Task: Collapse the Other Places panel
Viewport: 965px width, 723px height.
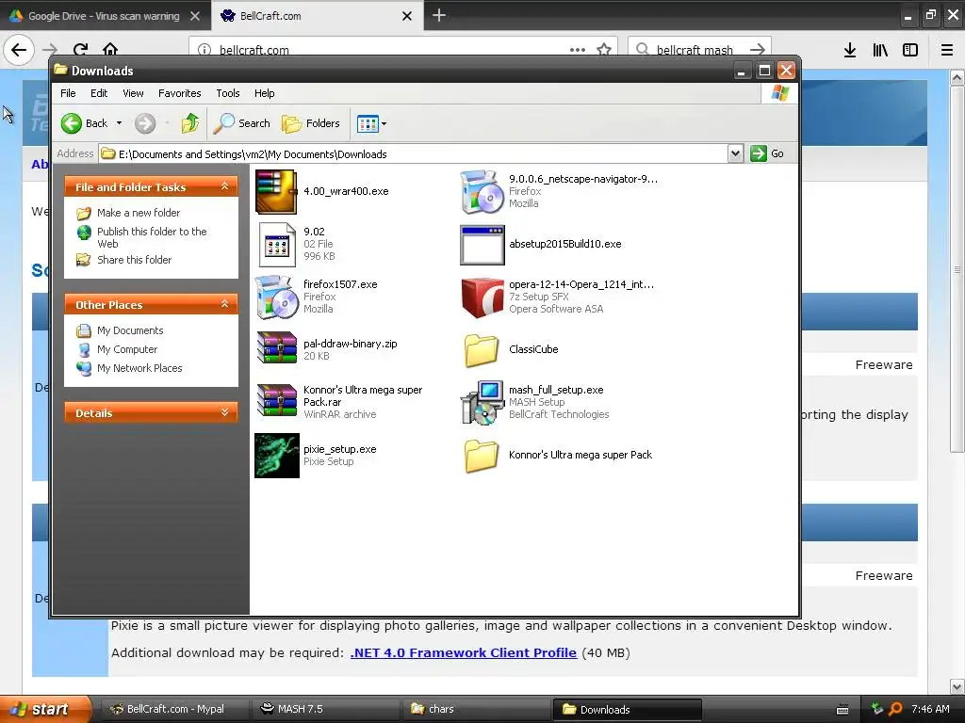Action: 224,304
